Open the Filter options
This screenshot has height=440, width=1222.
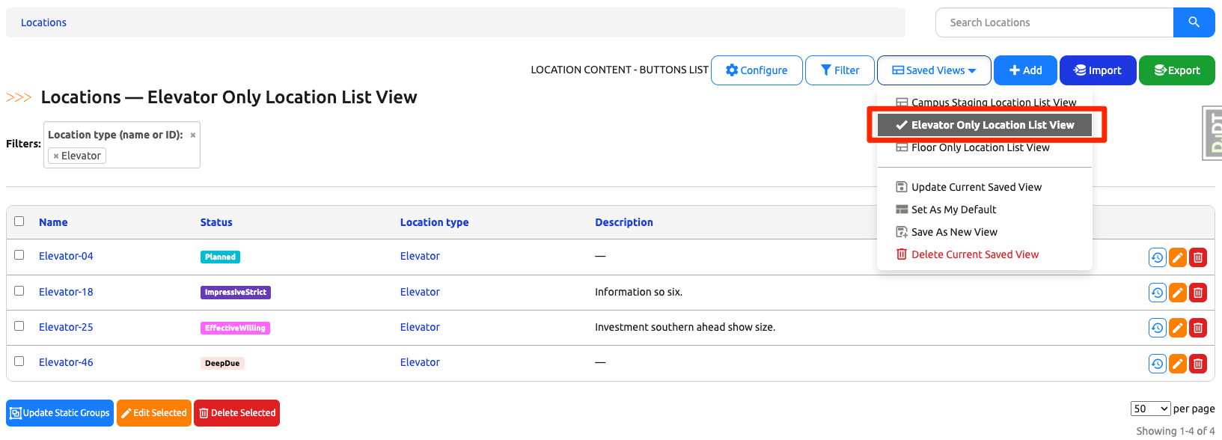click(839, 70)
